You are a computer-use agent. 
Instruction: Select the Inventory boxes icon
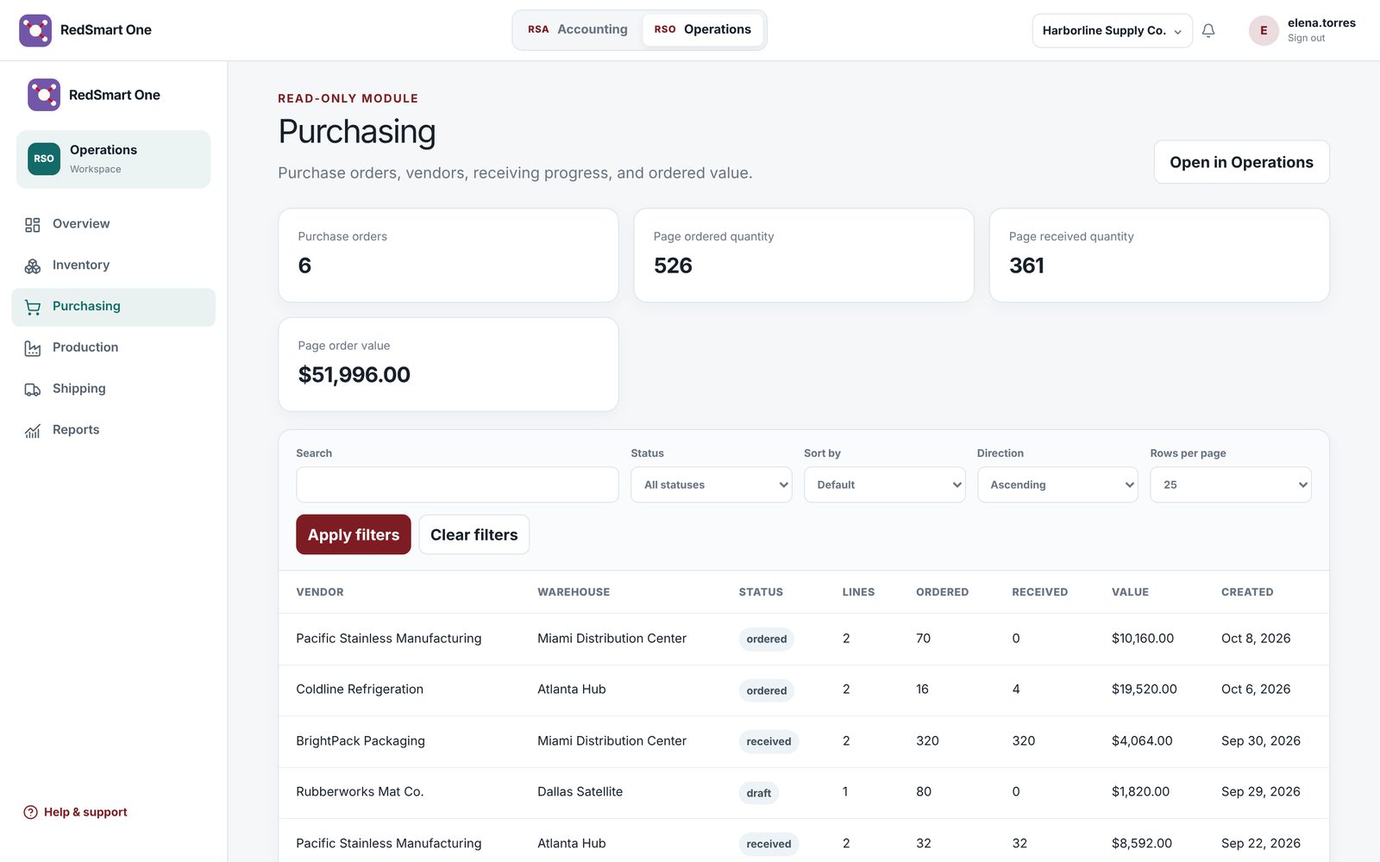(33, 265)
